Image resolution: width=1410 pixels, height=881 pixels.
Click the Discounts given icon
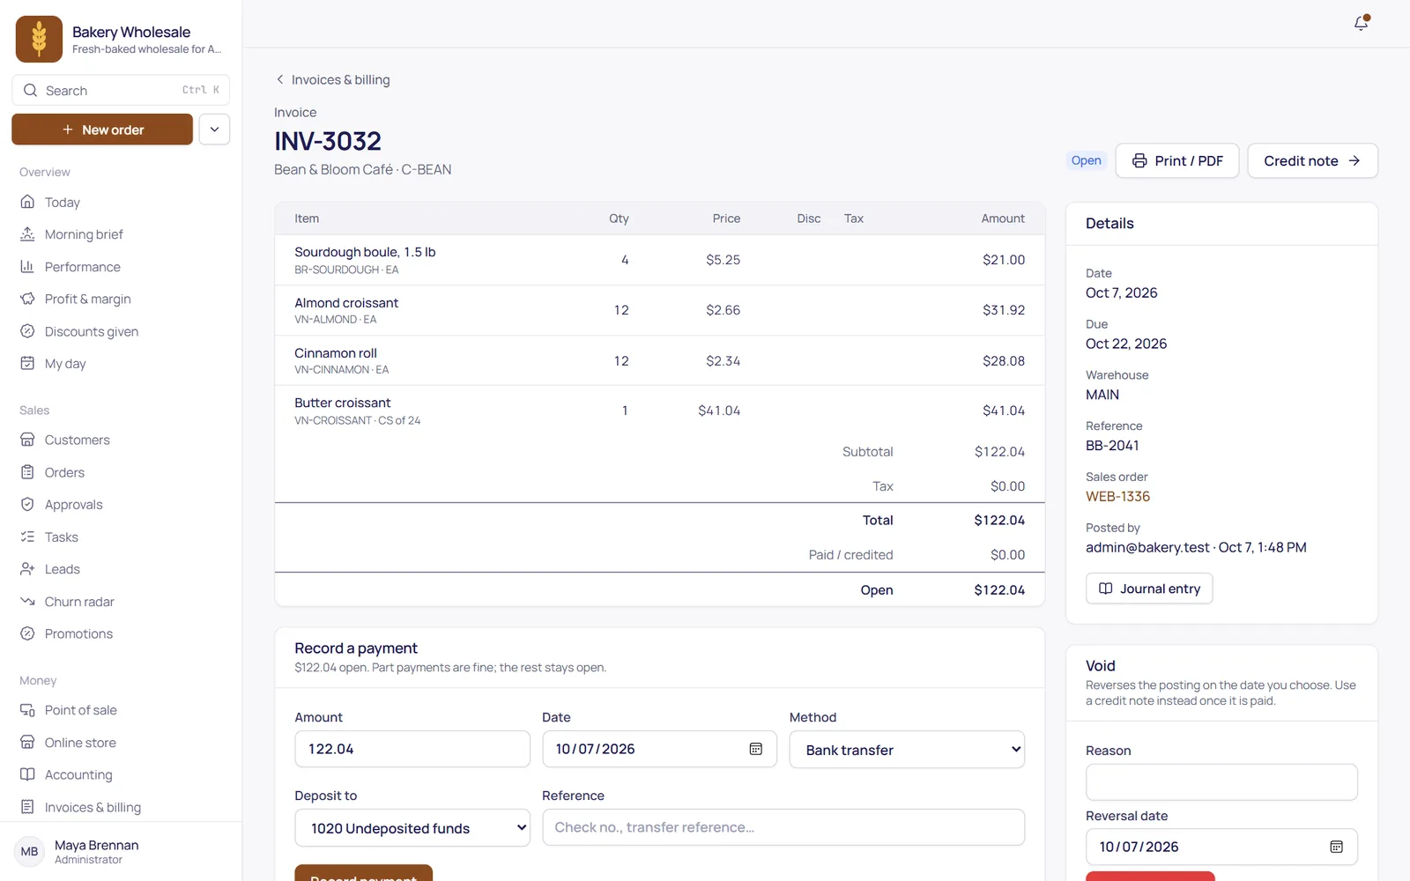click(x=27, y=331)
